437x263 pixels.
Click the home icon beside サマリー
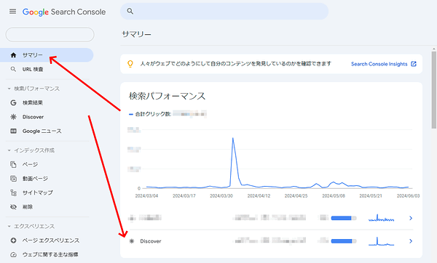(13, 55)
